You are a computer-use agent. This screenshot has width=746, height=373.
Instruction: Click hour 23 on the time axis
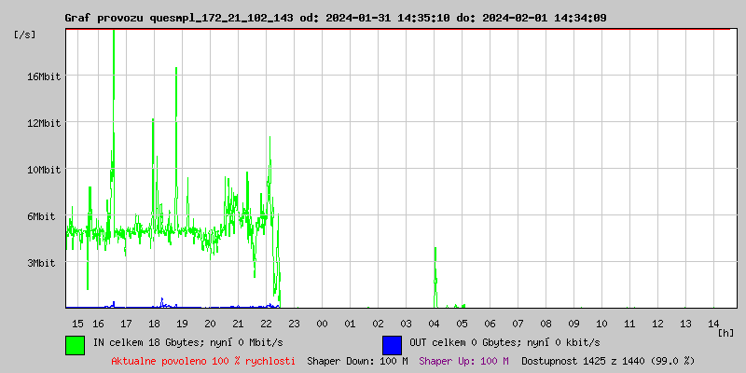pyautogui.click(x=294, y=324)
